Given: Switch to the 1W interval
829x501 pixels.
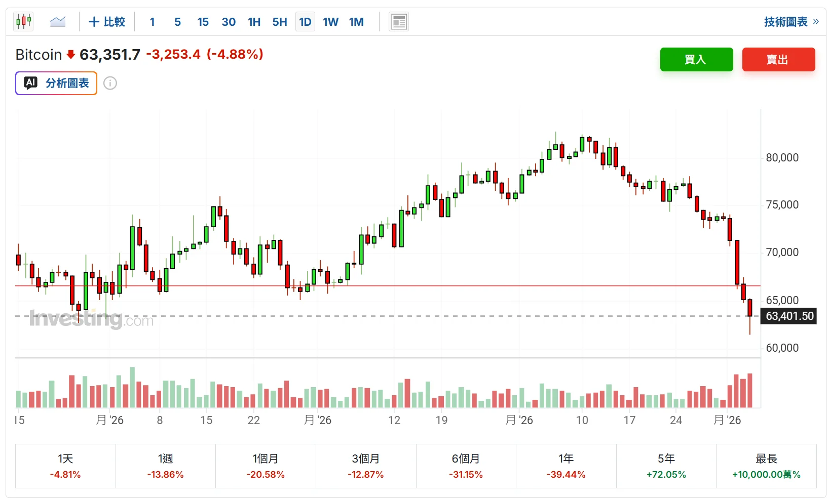Looking at the screenshot, I should click(330, 22).
